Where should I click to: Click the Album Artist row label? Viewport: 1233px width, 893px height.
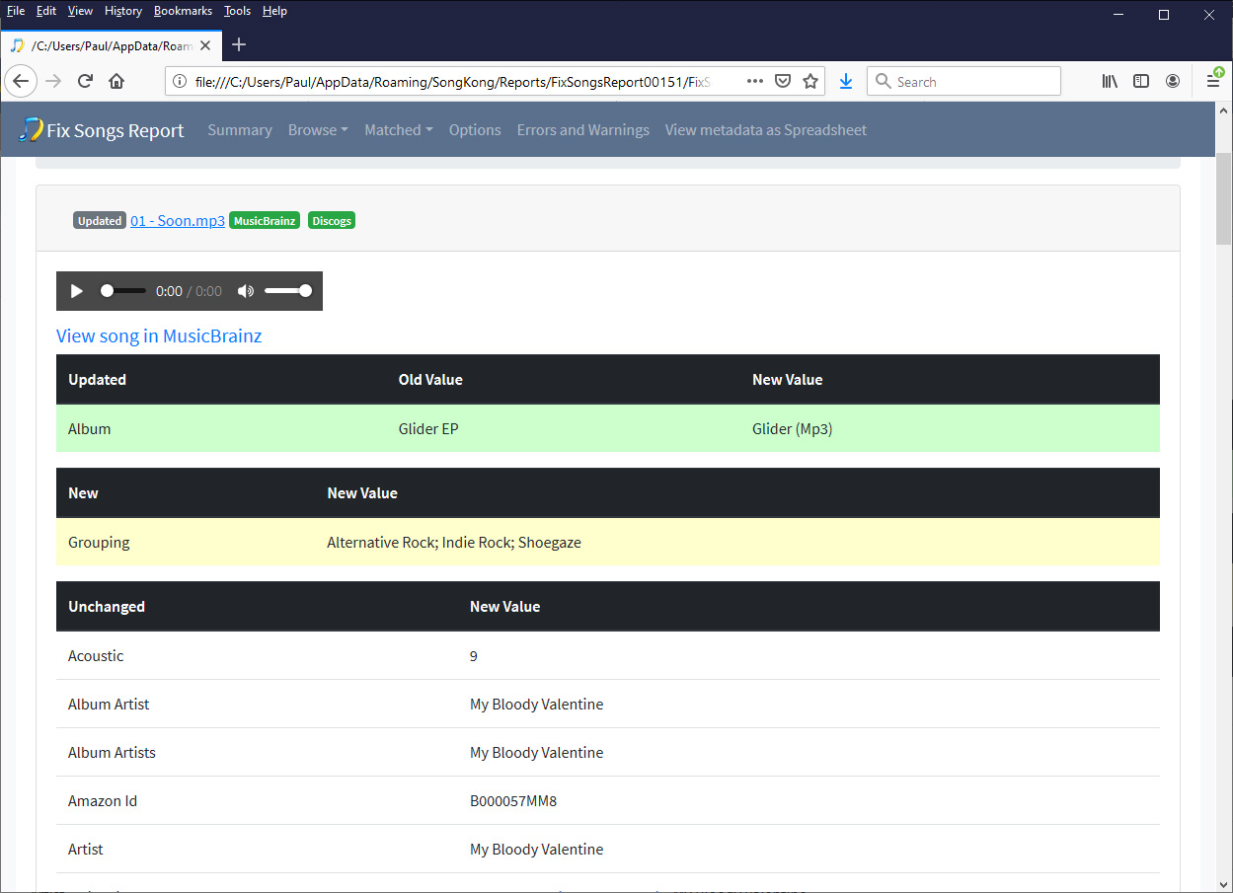tap(109, 705)
